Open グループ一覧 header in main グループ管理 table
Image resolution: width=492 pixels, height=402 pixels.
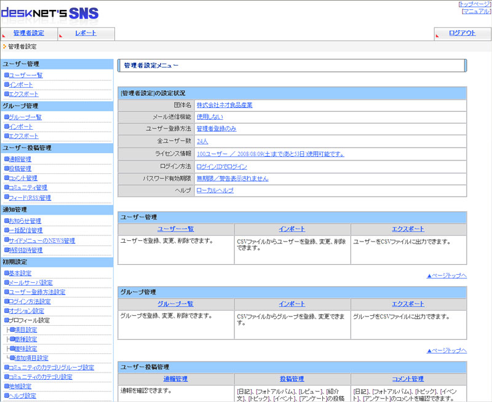coord(176,304)
